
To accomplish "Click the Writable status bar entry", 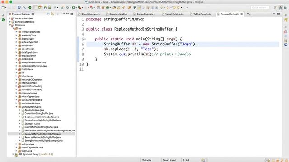I will pos(147,160).
